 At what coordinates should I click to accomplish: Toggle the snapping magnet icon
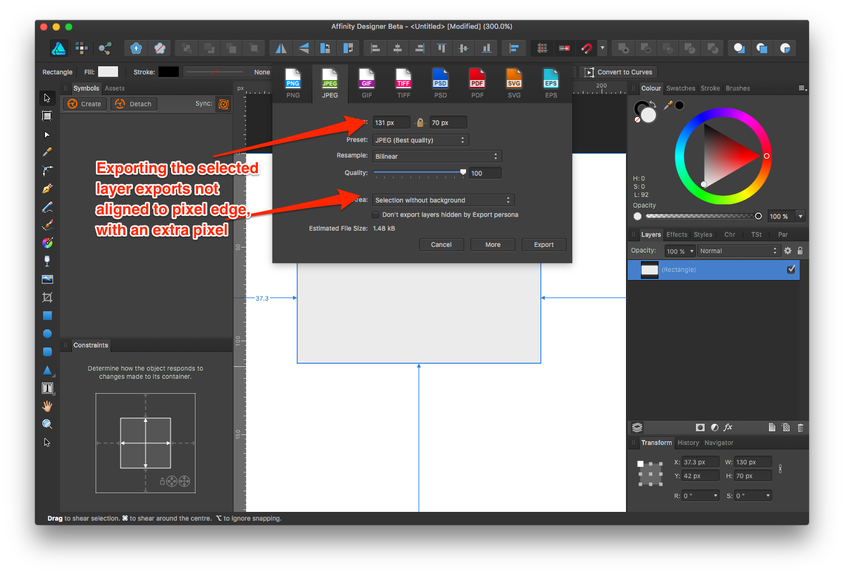tap(586, 47)
